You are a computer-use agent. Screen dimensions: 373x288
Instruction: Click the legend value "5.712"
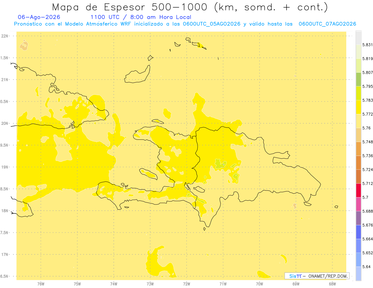(368, 183)
